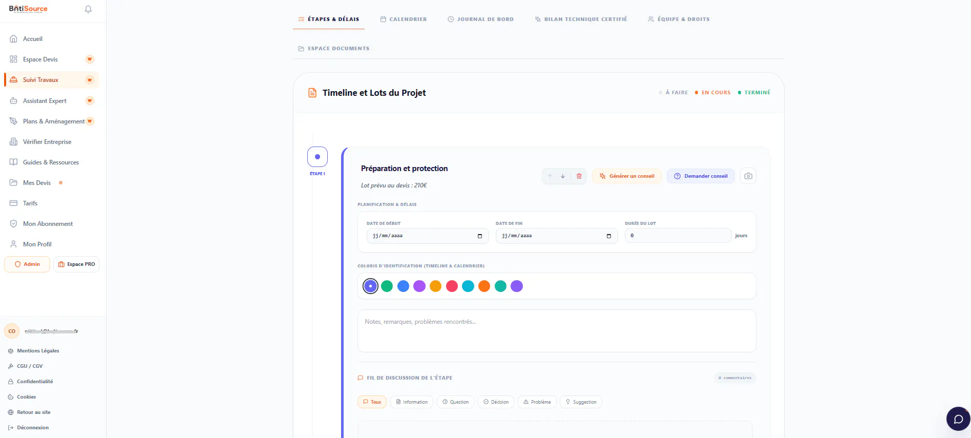The image size is (971, 438).
Task: Set status to En cours
Action: tap(713, 93)
